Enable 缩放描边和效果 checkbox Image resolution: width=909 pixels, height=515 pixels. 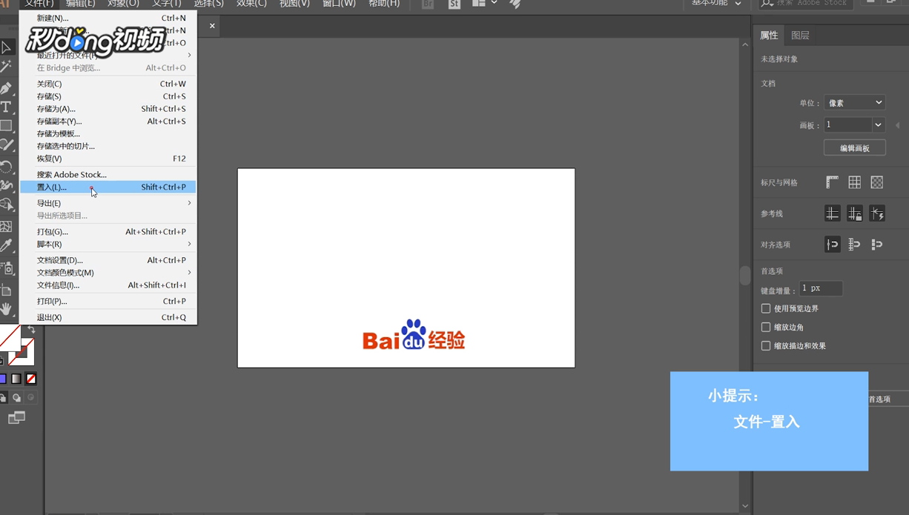766,345
